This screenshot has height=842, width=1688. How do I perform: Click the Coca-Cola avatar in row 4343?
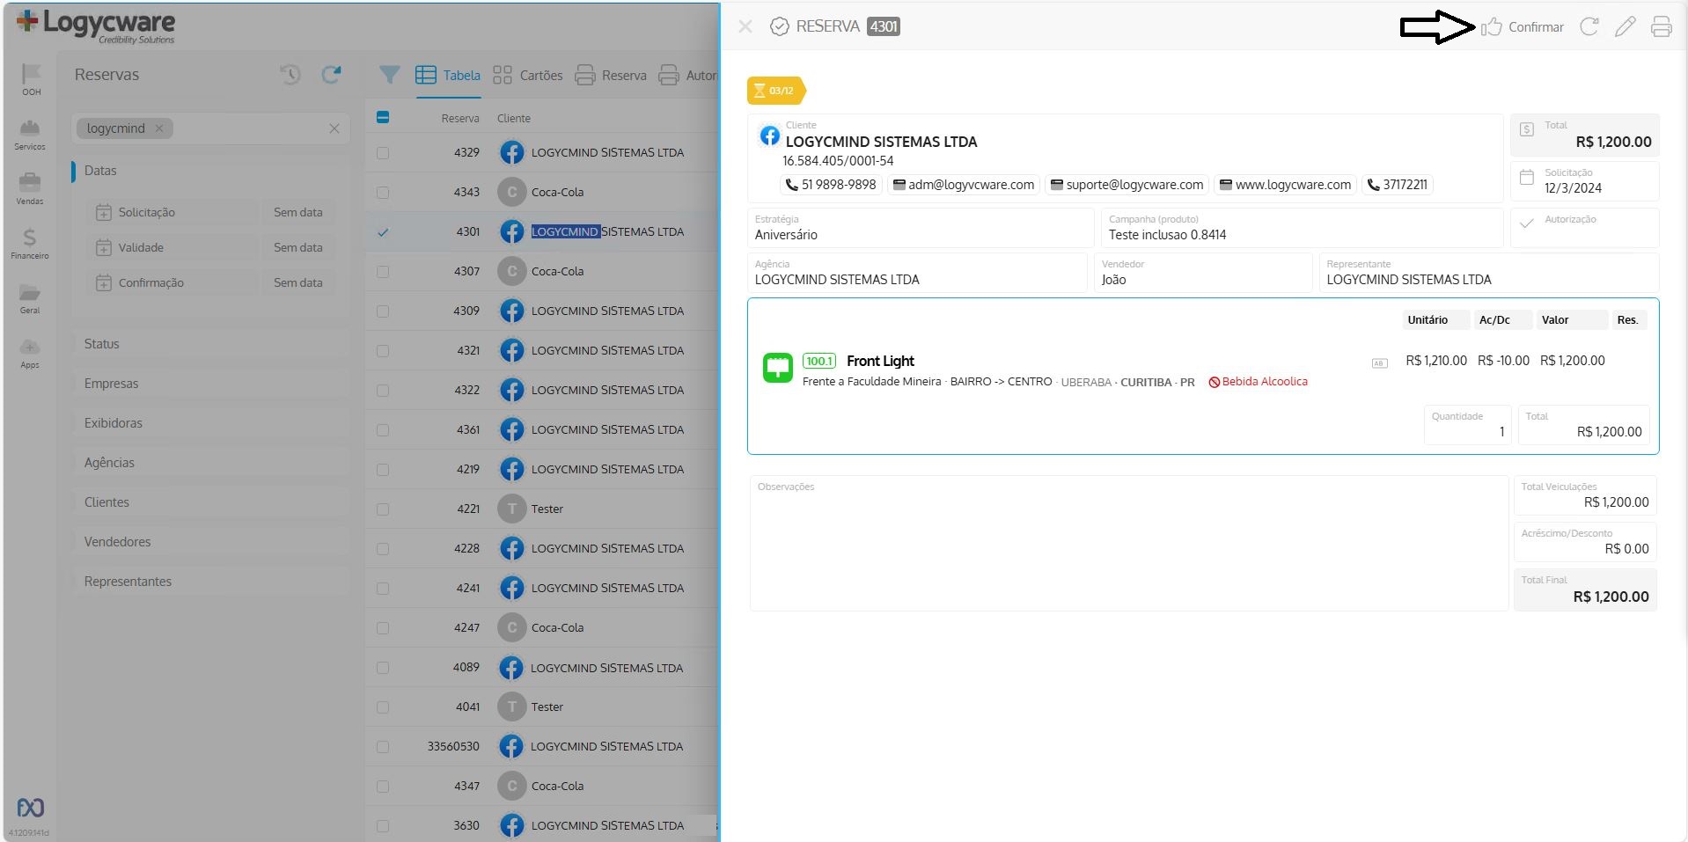click(x=512, y=192)
